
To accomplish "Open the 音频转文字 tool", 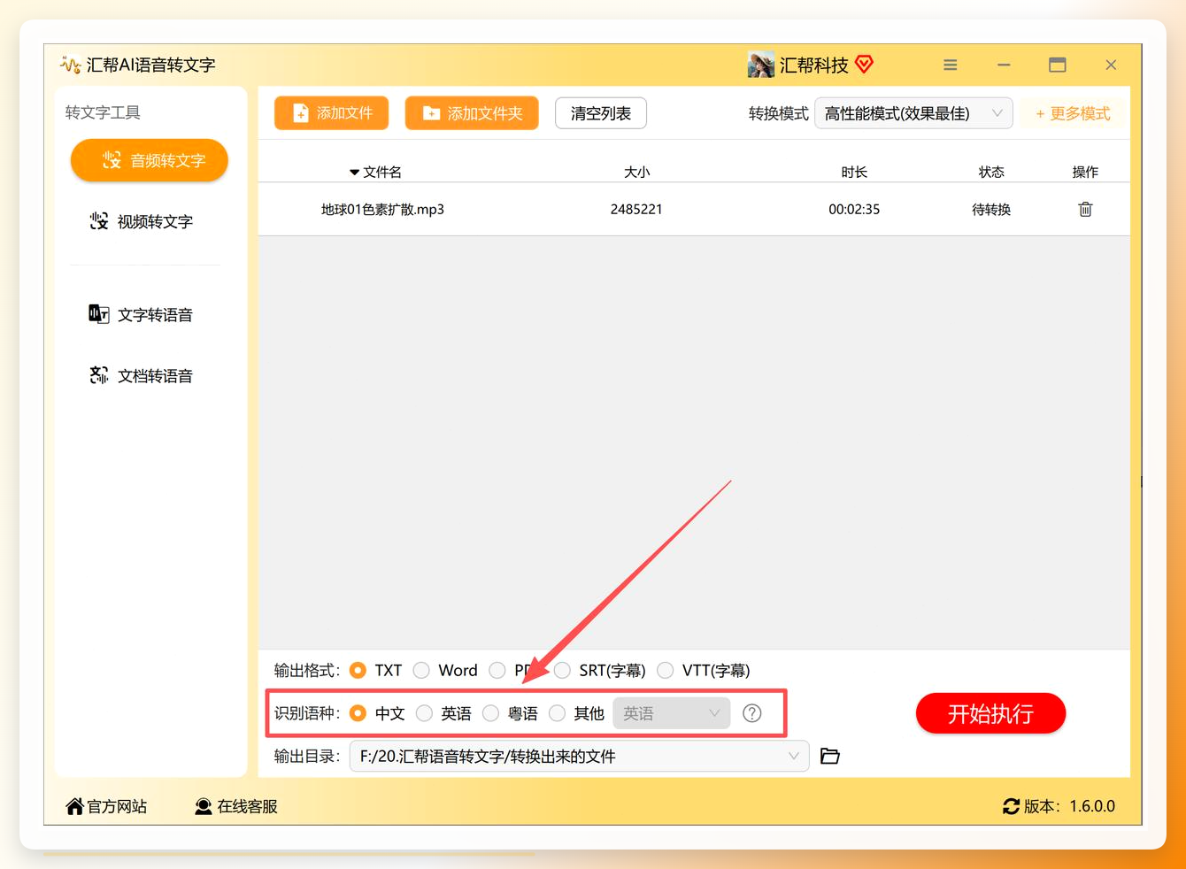I will tap(150, 160).
